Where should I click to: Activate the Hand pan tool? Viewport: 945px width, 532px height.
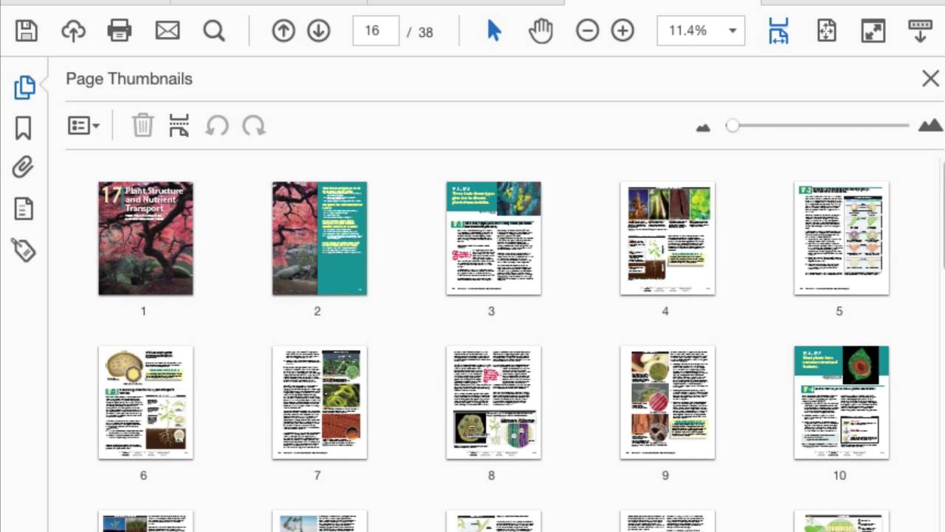(x=540, y=31)
